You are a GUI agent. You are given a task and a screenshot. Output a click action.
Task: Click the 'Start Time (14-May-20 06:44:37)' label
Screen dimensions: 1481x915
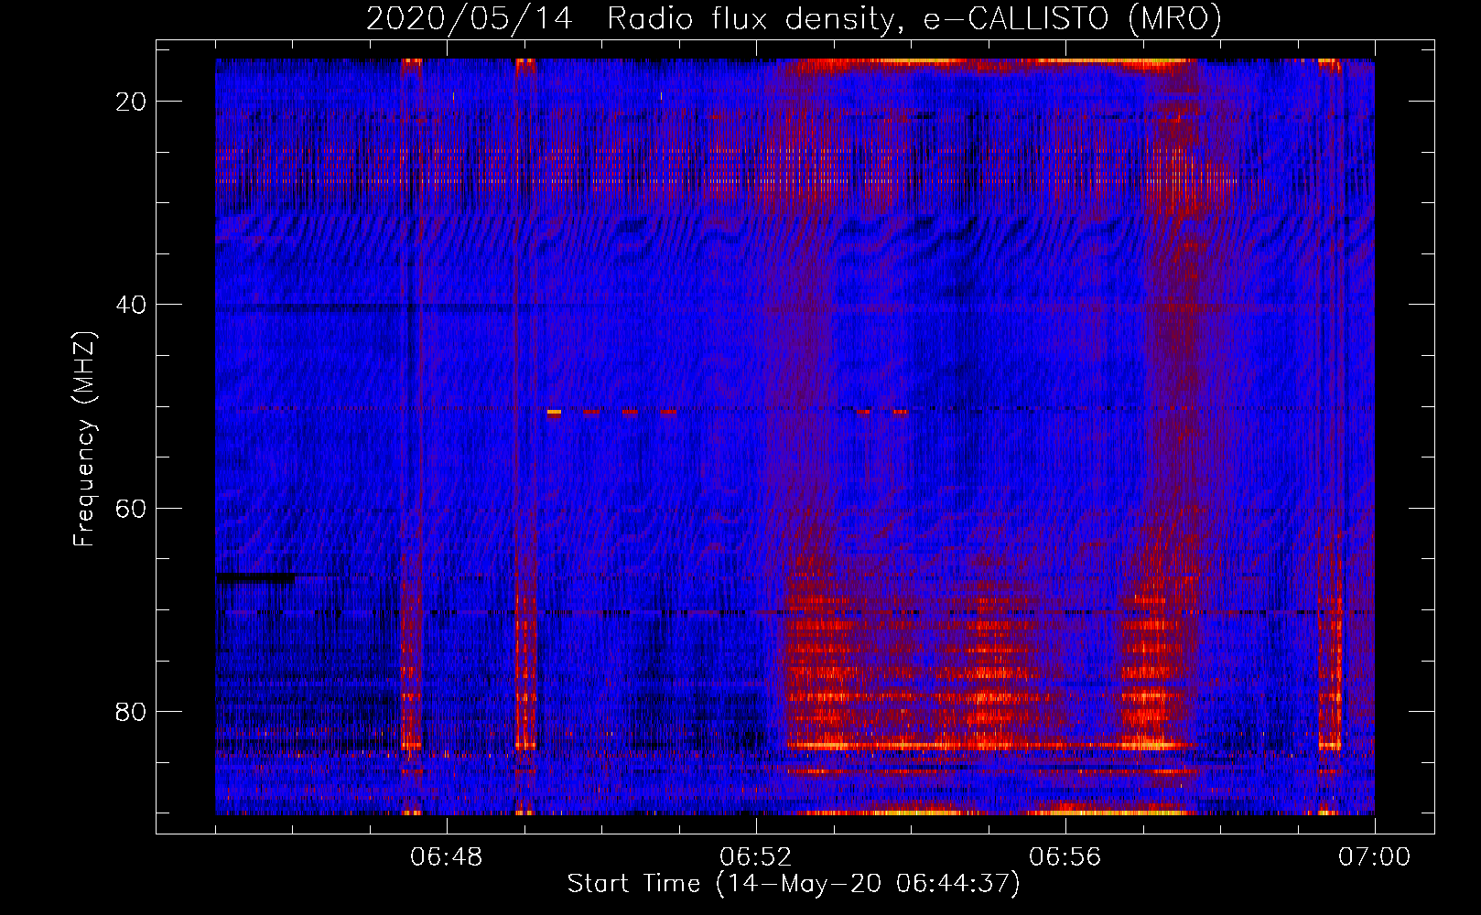pyautogui.click(x=794, y=884)
